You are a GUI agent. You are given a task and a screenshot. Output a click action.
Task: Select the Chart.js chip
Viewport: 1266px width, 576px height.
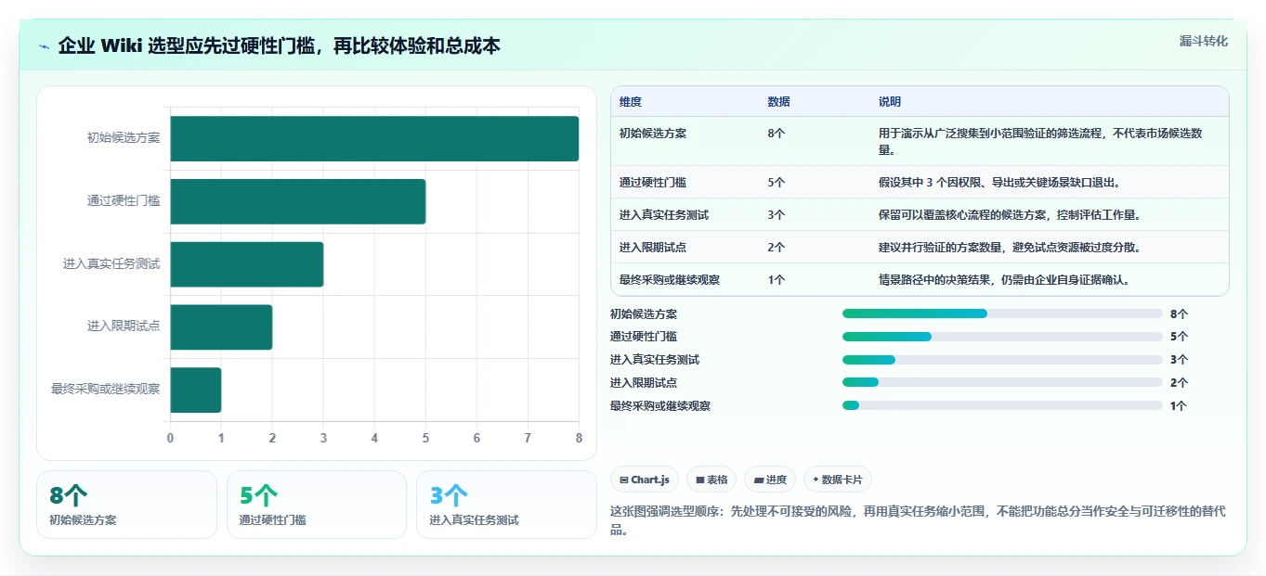pyautogui.click(x=645, y=480)
